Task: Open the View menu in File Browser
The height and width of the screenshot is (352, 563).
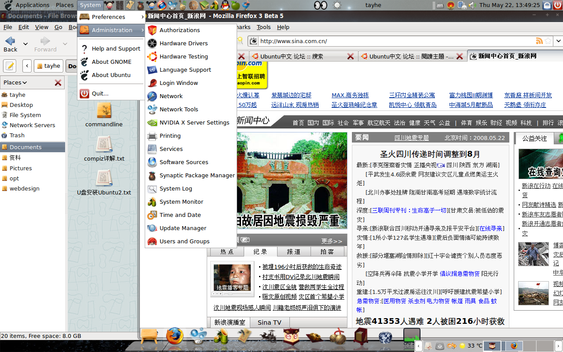Action: (x=42, y=27)
